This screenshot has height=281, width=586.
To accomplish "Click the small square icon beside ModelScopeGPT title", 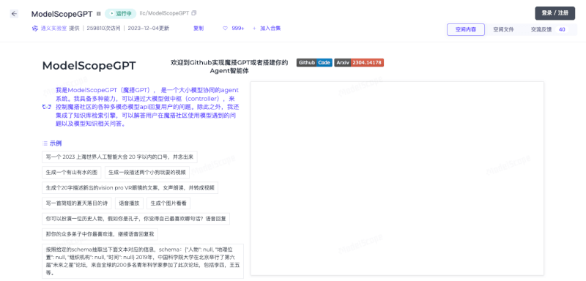I will pyautogui.click(x=99, y=14).
